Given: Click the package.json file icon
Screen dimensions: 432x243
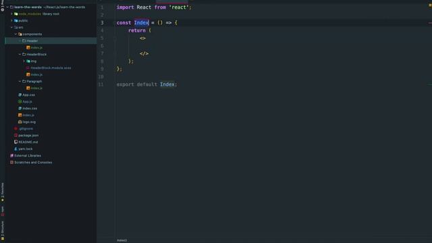Looking at the screenshot, I should pos(16,135).
